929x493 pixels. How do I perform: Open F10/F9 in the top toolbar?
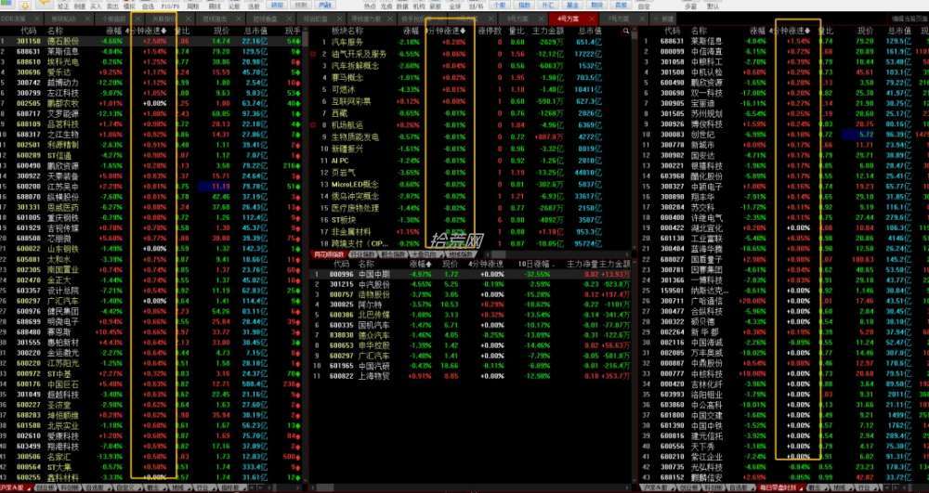171,6
